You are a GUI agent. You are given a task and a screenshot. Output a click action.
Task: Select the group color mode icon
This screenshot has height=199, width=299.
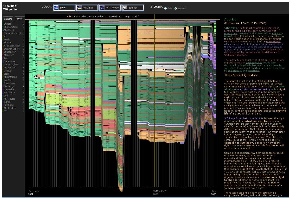(x=56, y=8)
